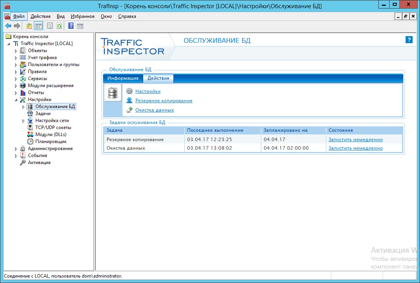This screenshot has width=420, height=283.
Task: Click the Правила tree icon
Action: point(23,72)
